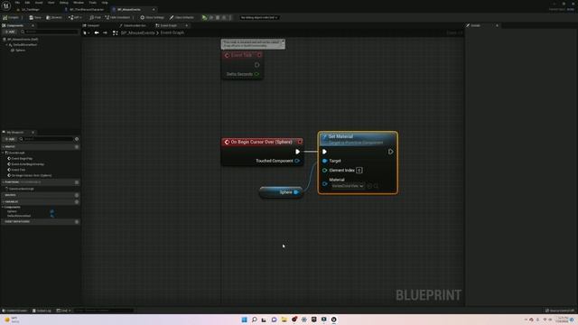
Task: Select Event Tick in My Blueprint list
Action: click(x=16, y=170)
